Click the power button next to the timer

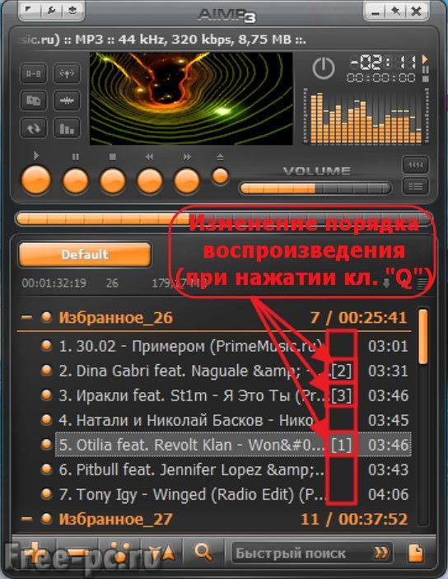click(324, 68)
